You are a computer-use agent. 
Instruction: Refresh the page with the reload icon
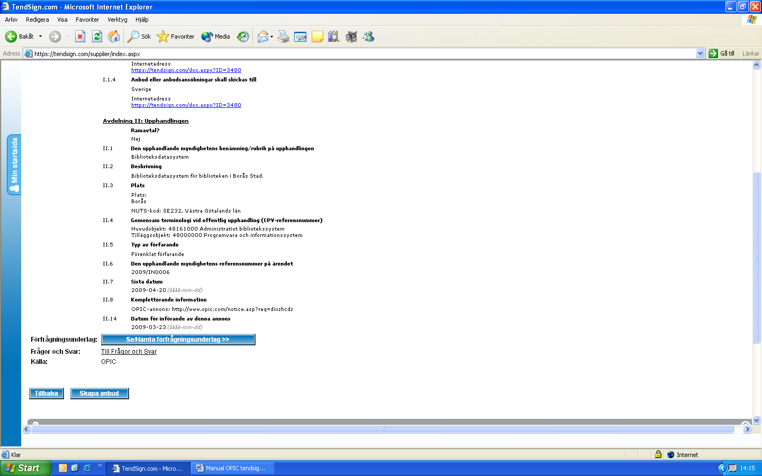tap(97, 36)
